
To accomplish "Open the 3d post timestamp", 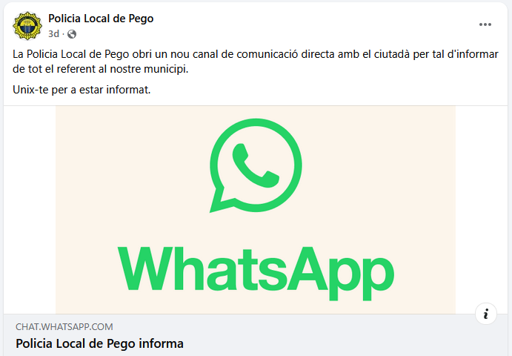I will pos(53,33).
